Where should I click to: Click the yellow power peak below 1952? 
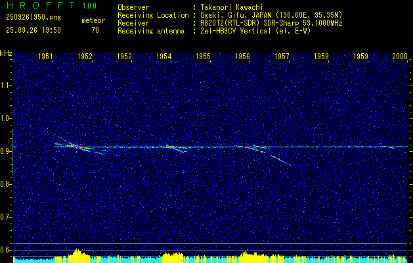pyautogui.click(x=77, y=255)
